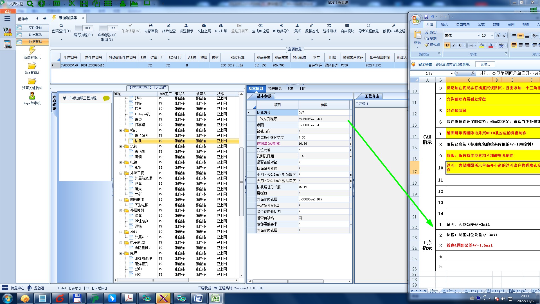Image resolution: width=540 pixels, height=304 pixels.
Task: Open the Excel font name dropdown
Action: [478, 35]
